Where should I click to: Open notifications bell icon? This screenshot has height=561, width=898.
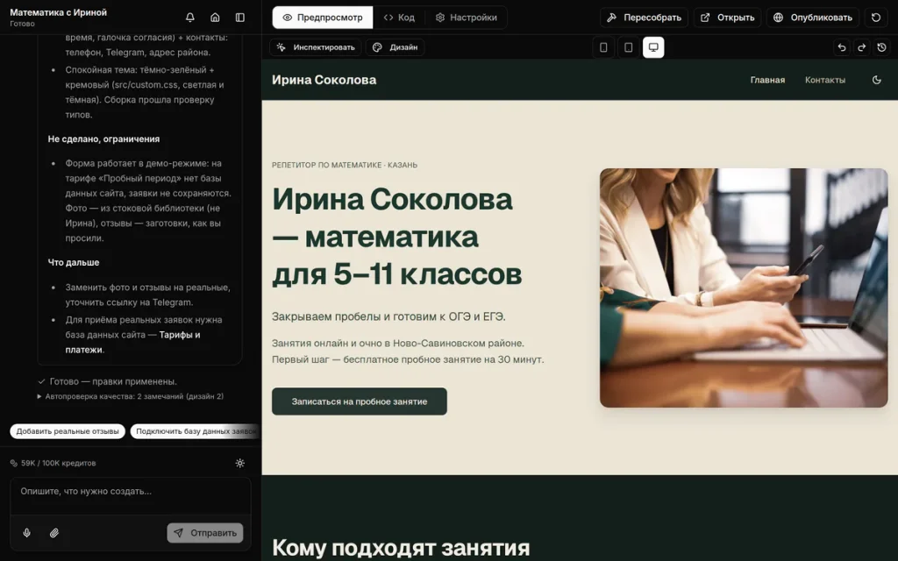click(190, 18)
